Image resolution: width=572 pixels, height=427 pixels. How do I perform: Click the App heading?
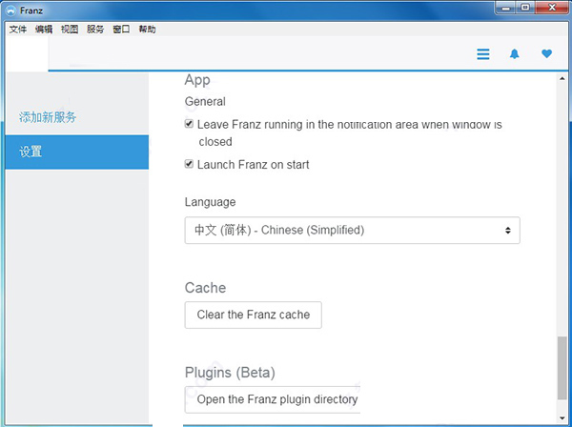(197, 80)
